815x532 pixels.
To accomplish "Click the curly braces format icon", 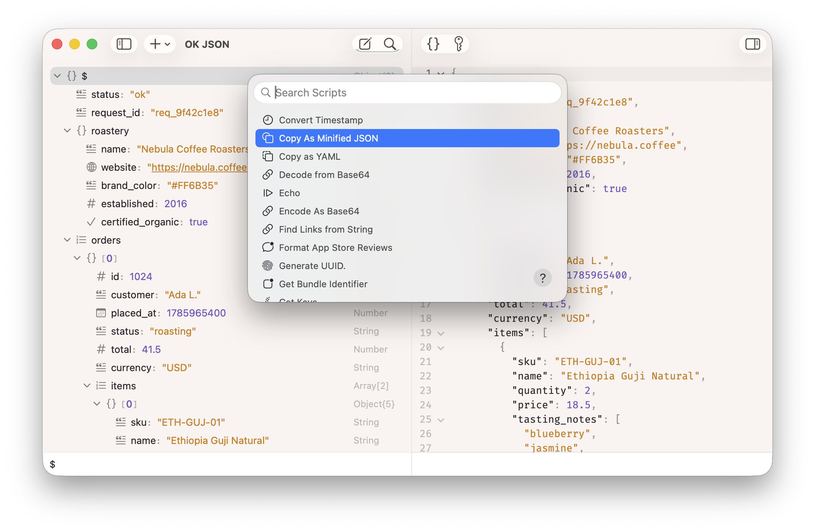I will pyautogui.click(x=433, y=44).
